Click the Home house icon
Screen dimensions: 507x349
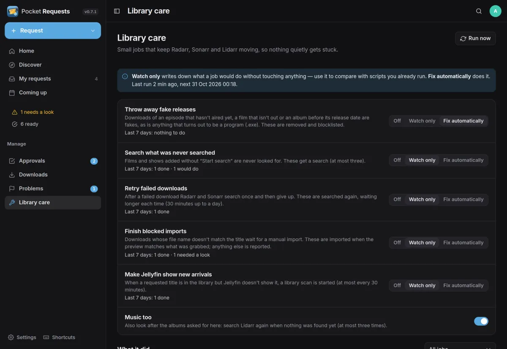[x=12, y=51]
